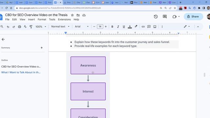Redo the last action

point(14,27)
